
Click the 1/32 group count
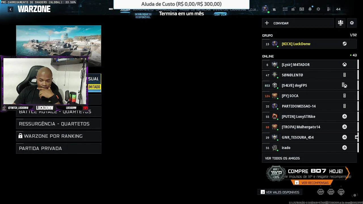pyautogui.click(x=353, y=35)
